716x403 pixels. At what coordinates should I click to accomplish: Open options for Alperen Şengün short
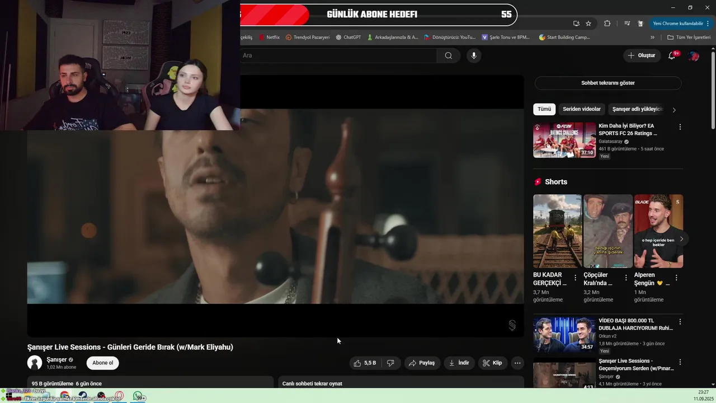click(676, 278)
